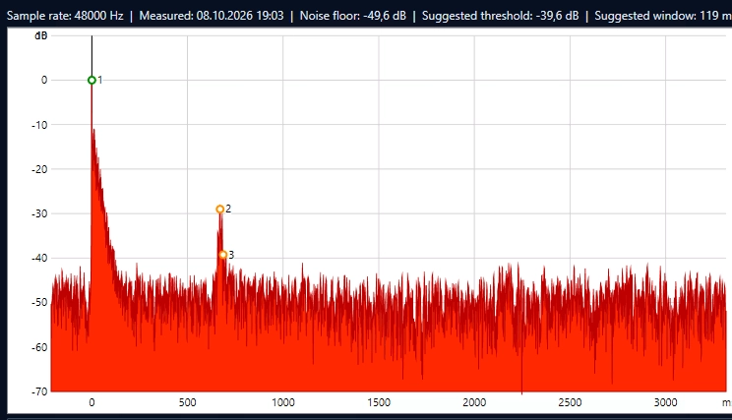The width and height of the screenshot is (732, 420).
Task: Click the -50 dB y-axis label
Action: point(39,302)
